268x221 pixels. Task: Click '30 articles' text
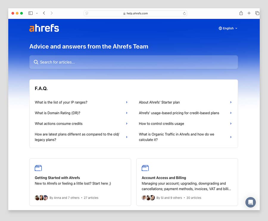[194, 198]
